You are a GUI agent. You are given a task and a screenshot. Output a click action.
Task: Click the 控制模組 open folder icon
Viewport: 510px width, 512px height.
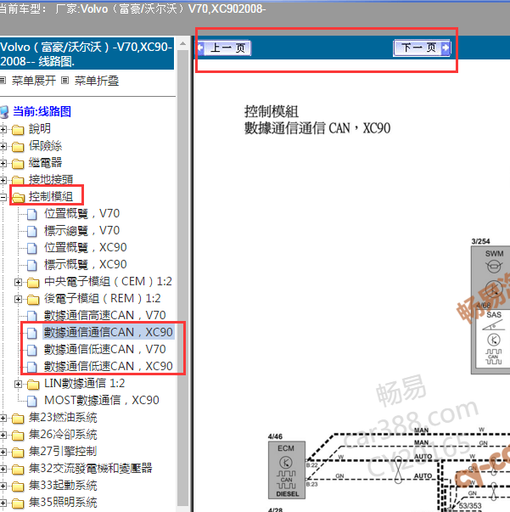[x=19, y=198]
